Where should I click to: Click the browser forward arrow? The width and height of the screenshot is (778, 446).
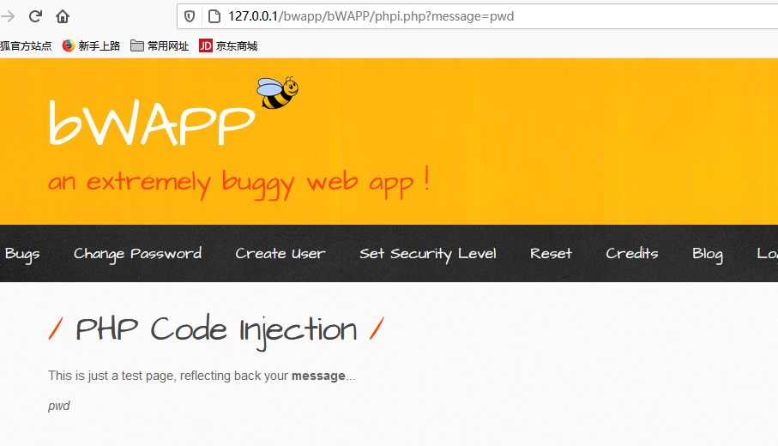(x=8, y=16)
